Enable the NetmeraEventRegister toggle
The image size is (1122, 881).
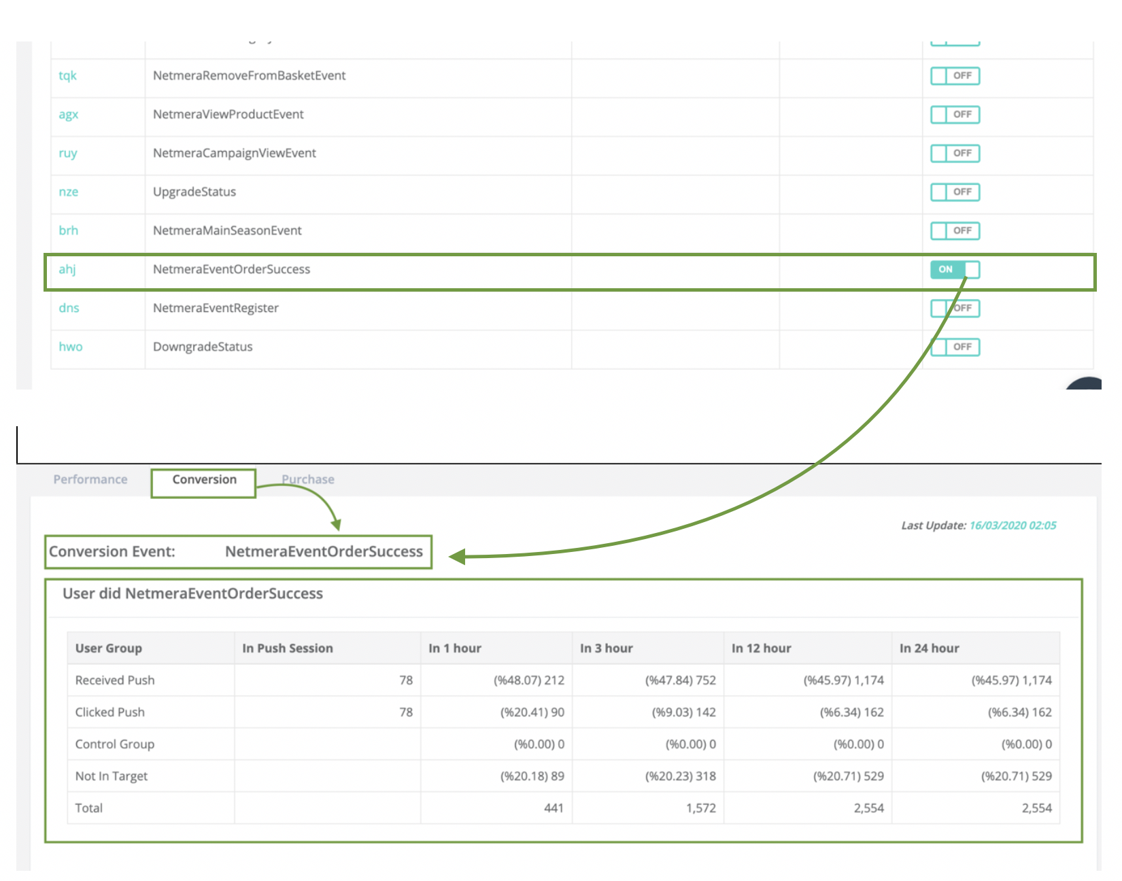955,308
